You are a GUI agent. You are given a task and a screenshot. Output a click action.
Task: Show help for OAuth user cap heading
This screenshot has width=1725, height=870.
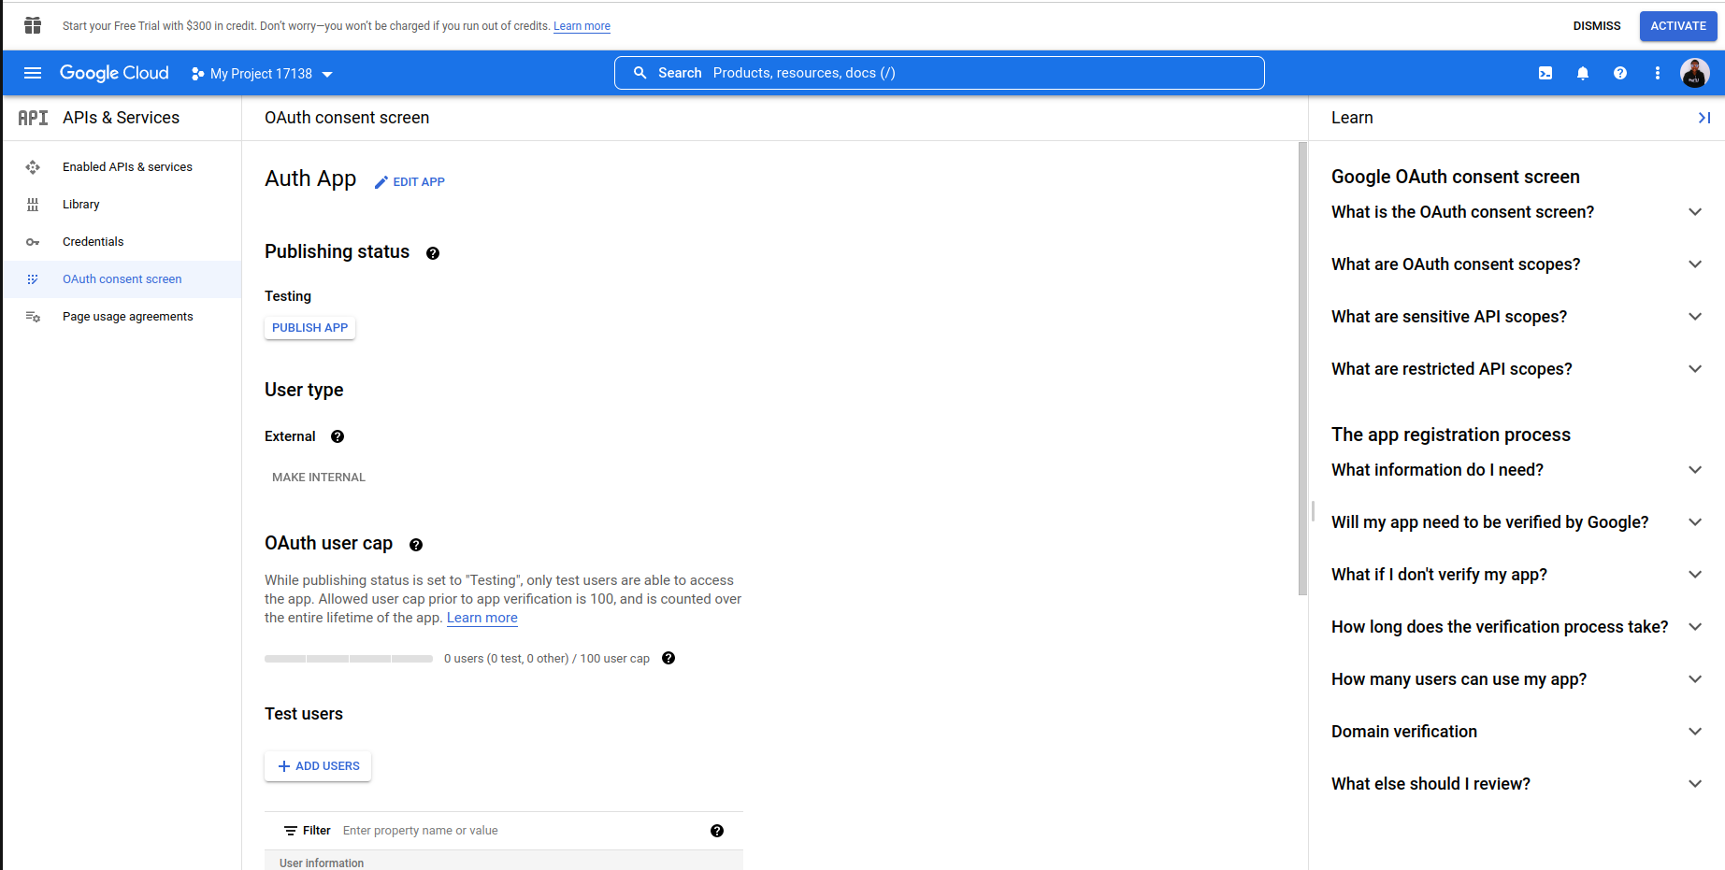[x=416, y=545]
